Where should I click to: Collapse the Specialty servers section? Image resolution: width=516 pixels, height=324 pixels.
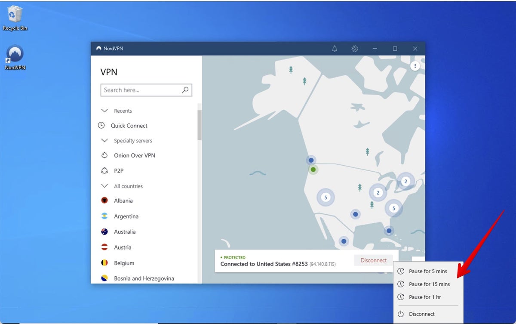(104, 140)
